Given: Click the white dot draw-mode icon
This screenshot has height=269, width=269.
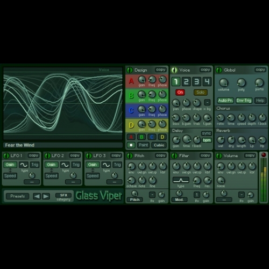Looking at the screenshot, I should [131, 145].
